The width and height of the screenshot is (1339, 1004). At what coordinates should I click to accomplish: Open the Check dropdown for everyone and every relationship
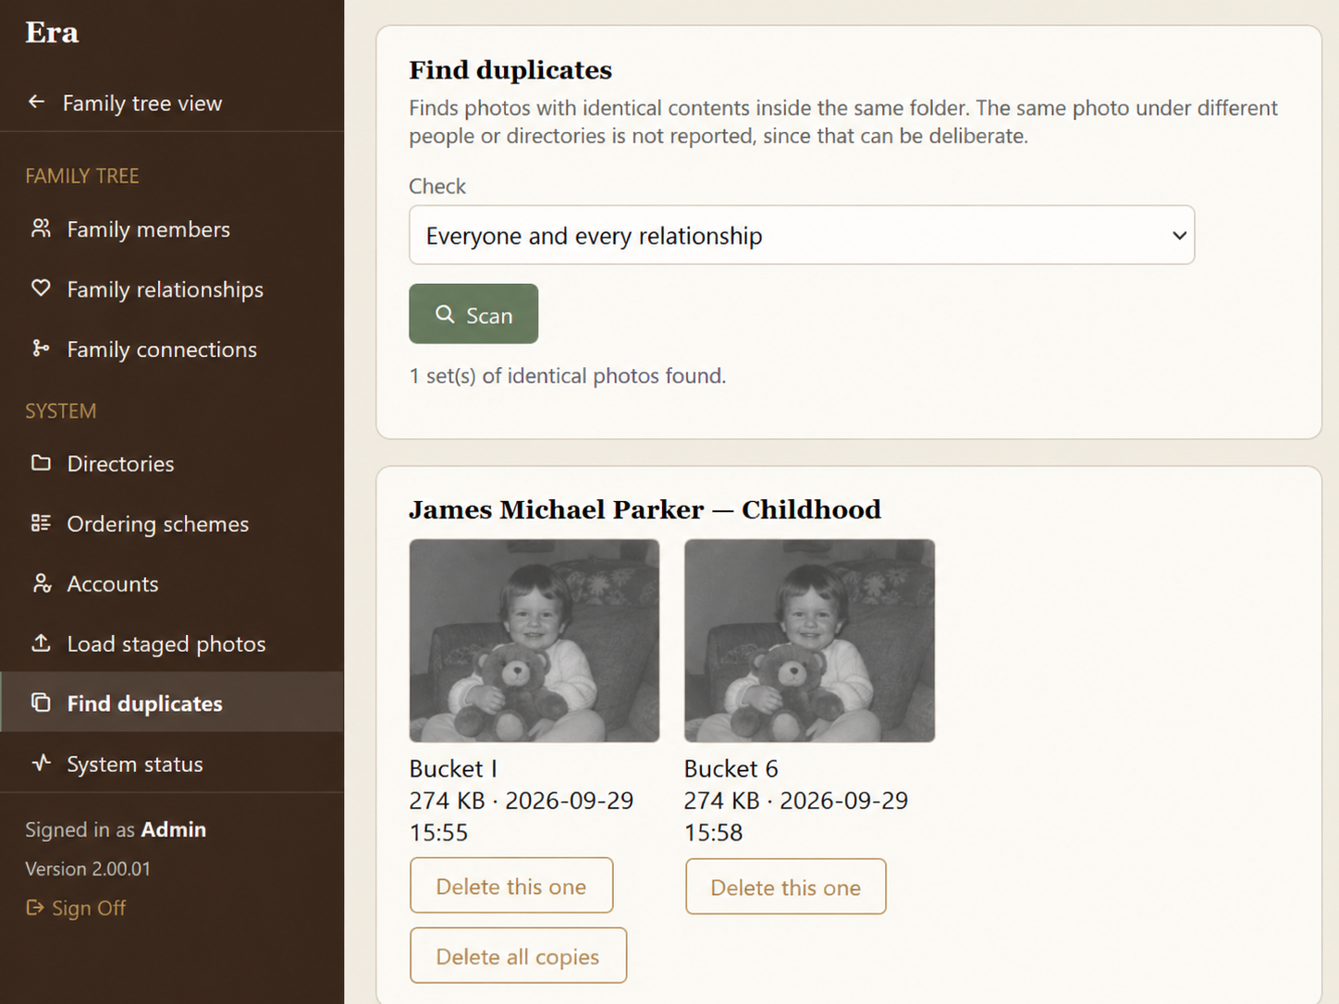[802, 235]
